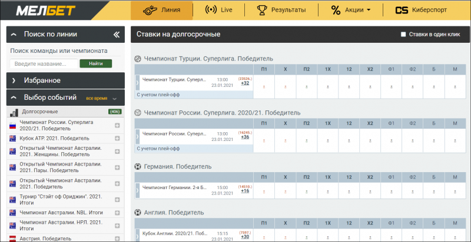Image resolution: width=471 pixels, height=242 pixels.
Task: Click the football icon for Германия. Победитель
Action: point(137,167)
